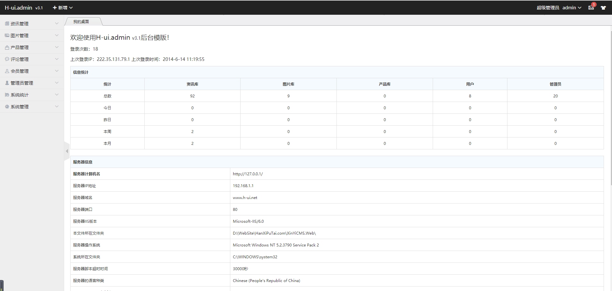
Task: Click the 总数 row label
Action: (107, 96)
